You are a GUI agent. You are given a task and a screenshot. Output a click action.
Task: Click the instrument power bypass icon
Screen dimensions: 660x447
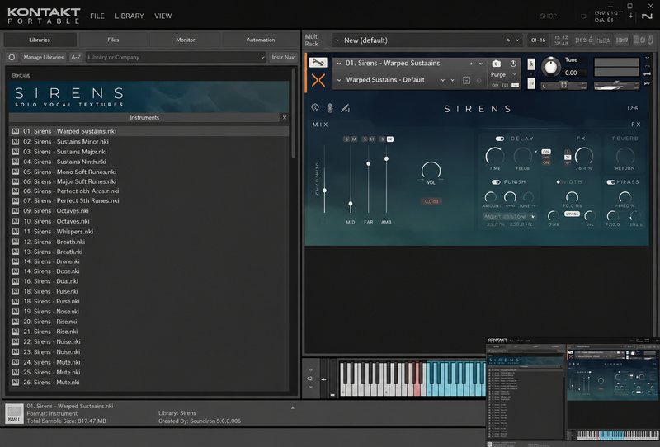513,64
